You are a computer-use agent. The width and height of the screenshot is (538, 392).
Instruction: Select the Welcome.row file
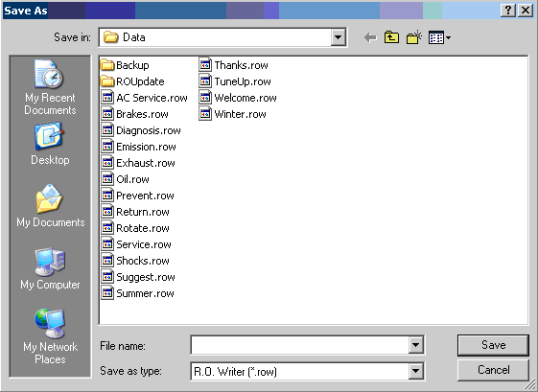pyautogui.click(x=238, y=98)
